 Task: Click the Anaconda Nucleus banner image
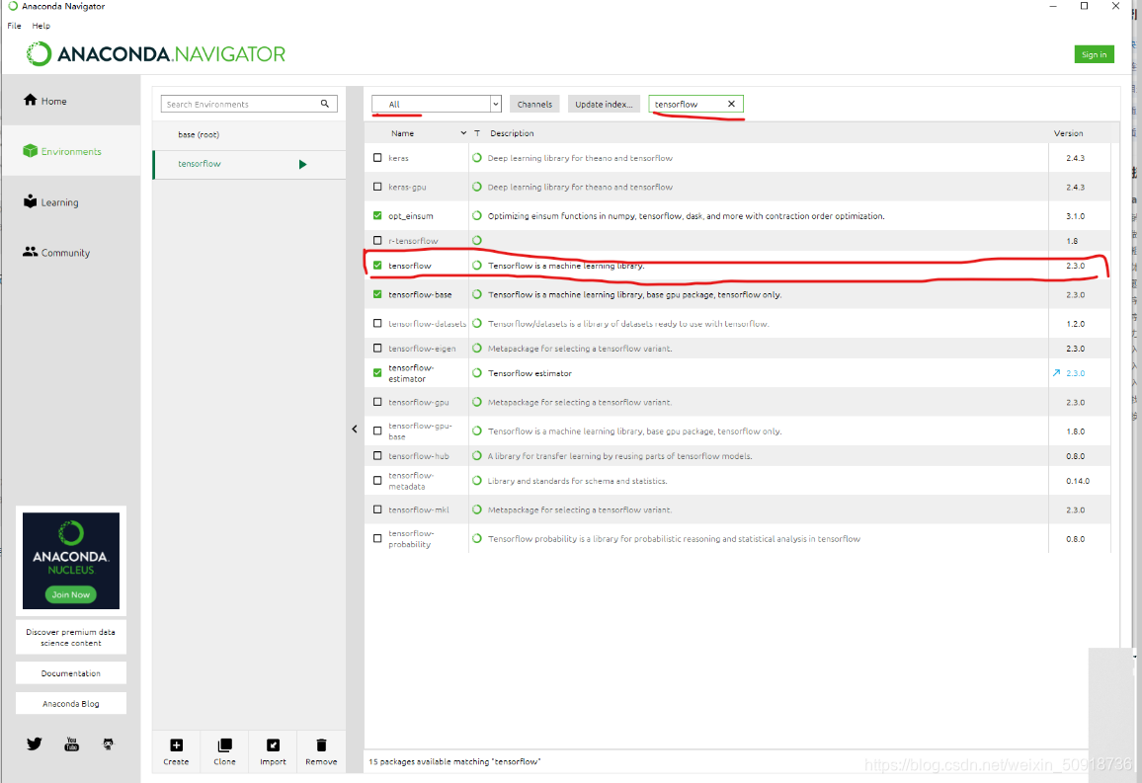point(71,560)
